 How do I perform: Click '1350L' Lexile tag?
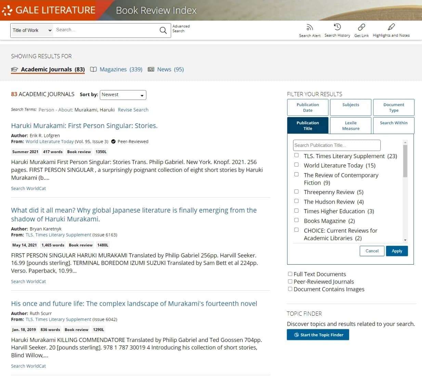[101, 152]
